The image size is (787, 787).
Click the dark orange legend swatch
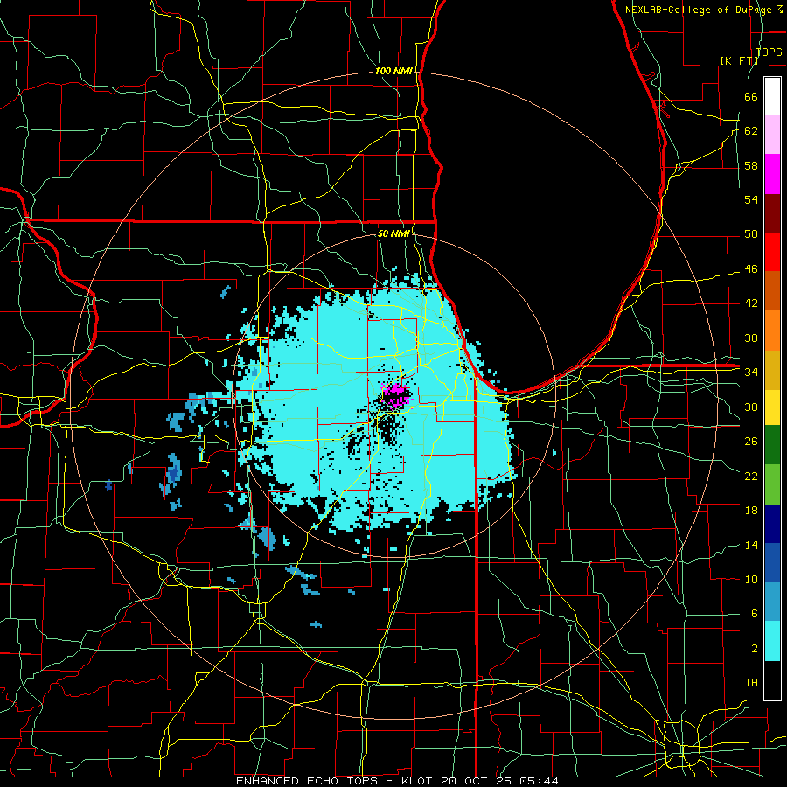click(x=772, y=290)
